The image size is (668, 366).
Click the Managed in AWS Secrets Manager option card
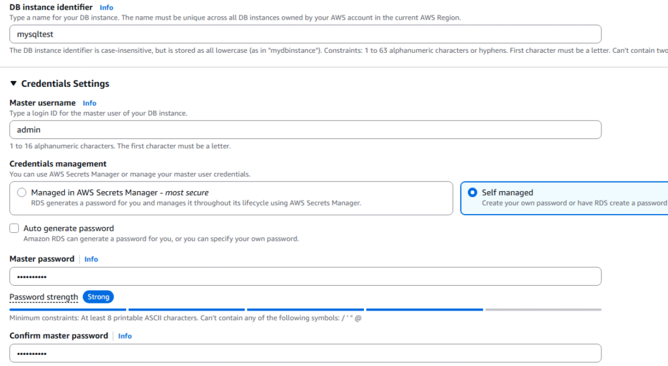tap(231, 198)
